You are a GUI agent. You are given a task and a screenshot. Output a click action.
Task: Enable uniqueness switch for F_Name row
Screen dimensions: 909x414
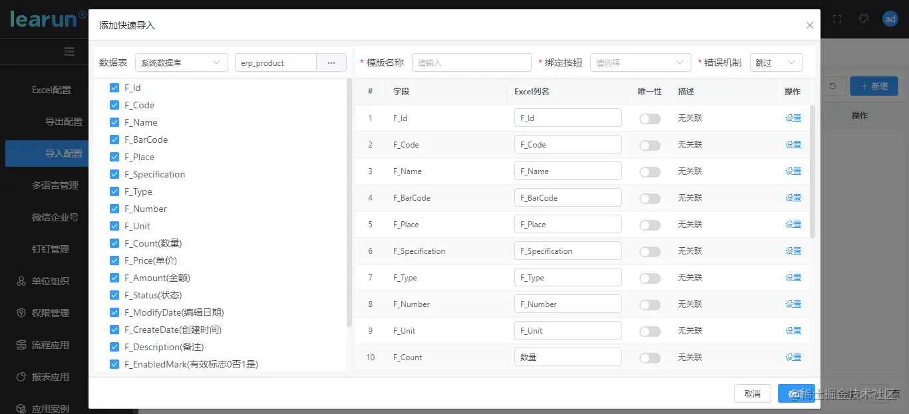pos(650,172)
